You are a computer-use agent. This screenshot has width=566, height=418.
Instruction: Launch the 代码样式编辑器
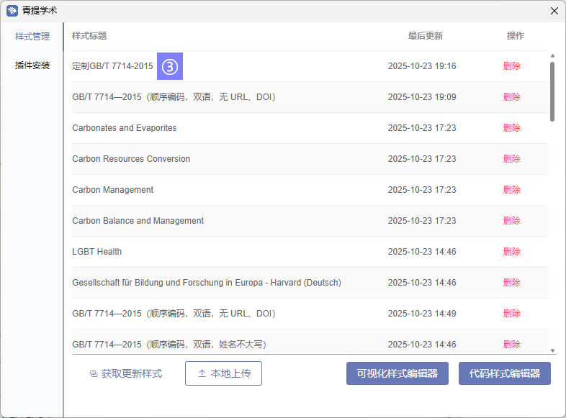click(504, 373)
